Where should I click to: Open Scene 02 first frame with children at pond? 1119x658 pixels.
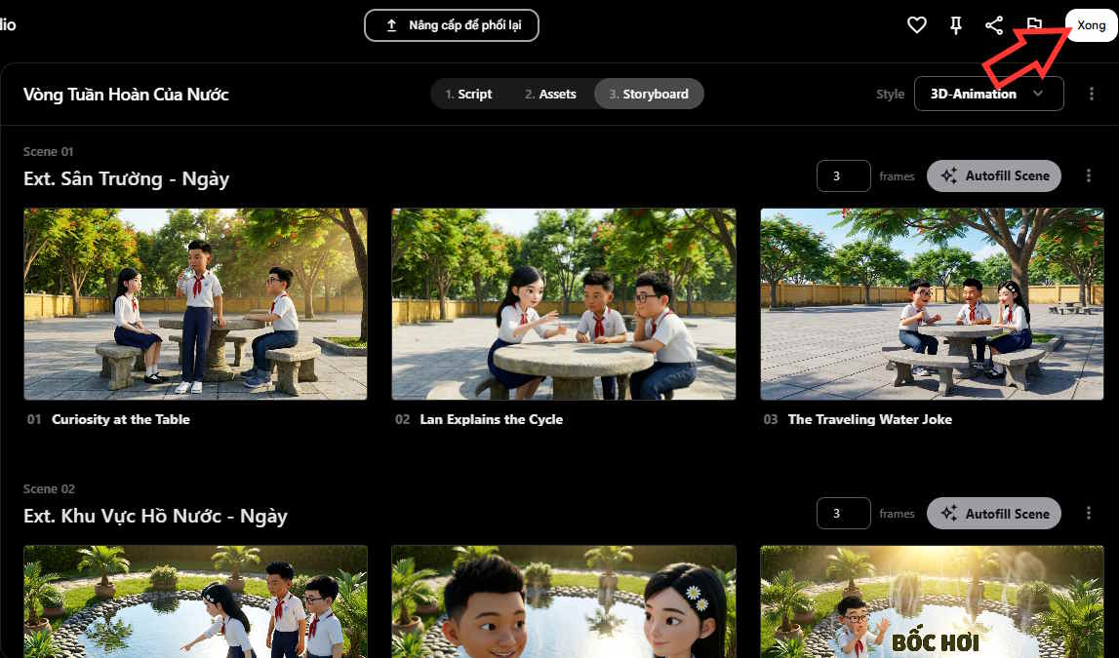coord(195,601)
